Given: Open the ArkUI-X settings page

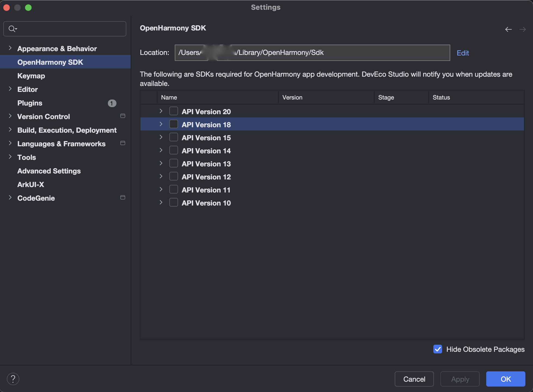Looking at the screenshot, I should [x=30, y=185].
